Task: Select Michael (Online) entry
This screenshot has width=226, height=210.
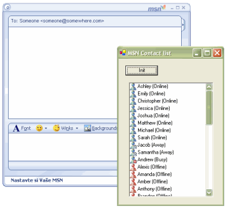Action: (x=154, y=130)
